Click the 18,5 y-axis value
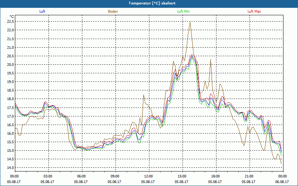Image resolution: width=298 pixels, height=186 pixels. (x=10, y=90)
